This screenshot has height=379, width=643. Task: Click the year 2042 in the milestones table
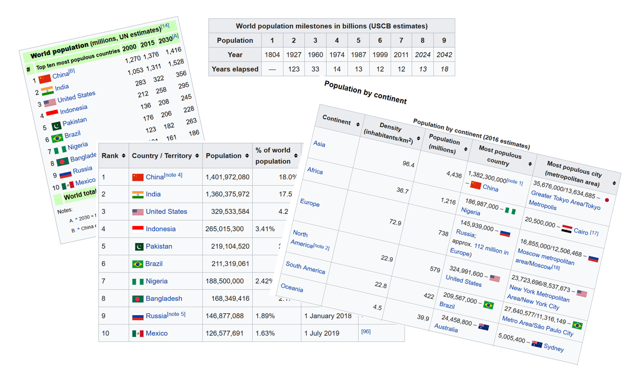pos(444,55)
